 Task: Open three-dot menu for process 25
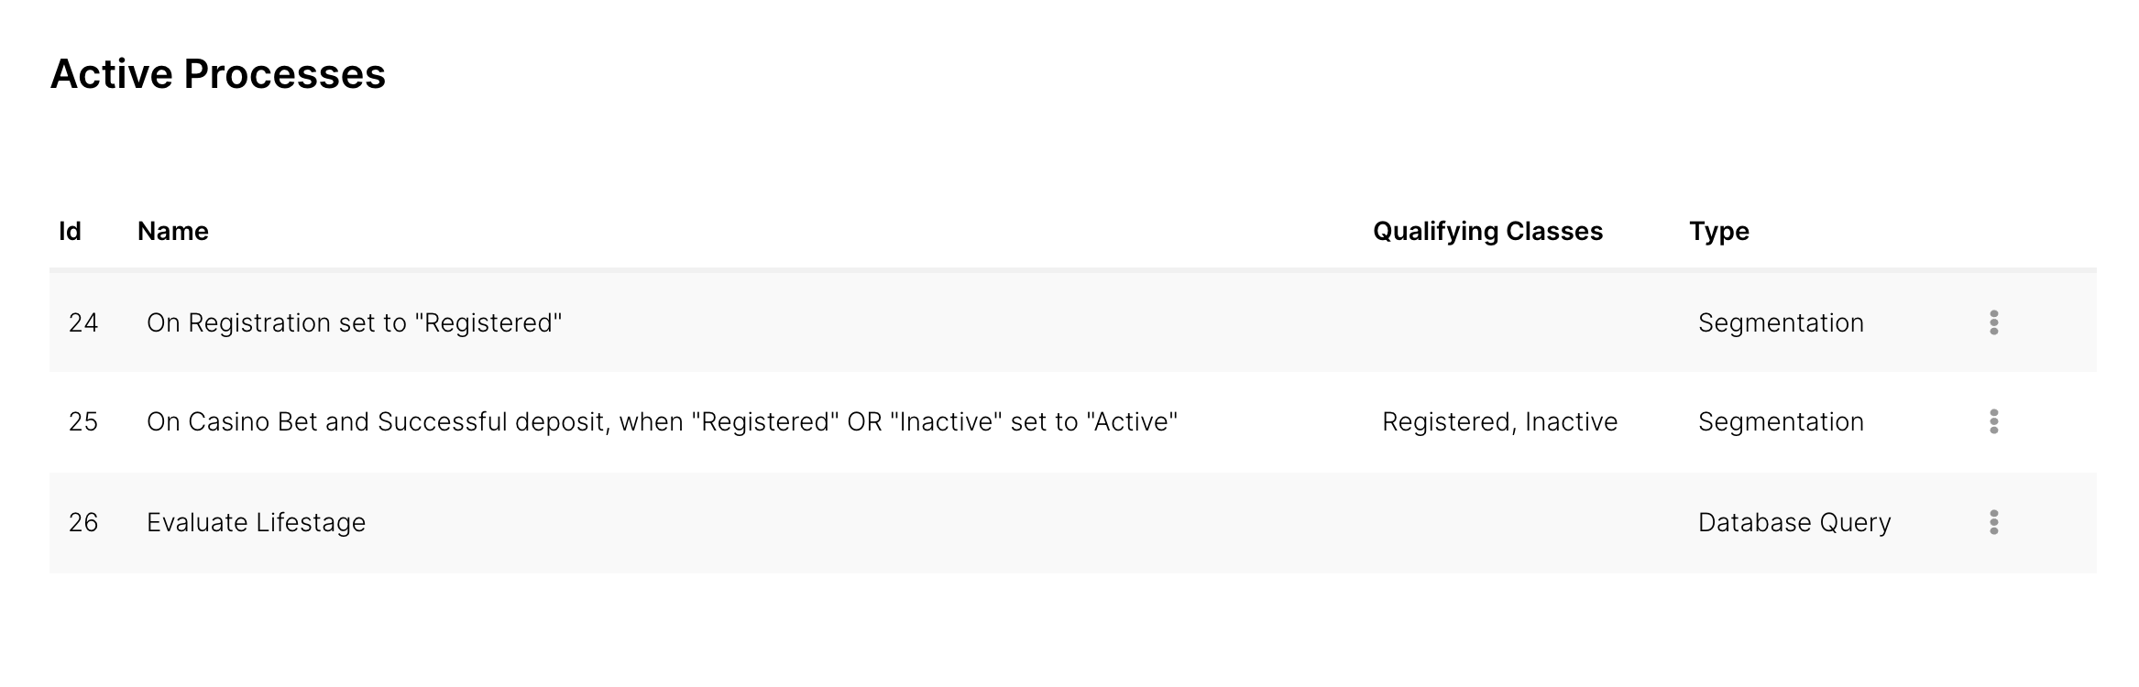(1993, 421)
